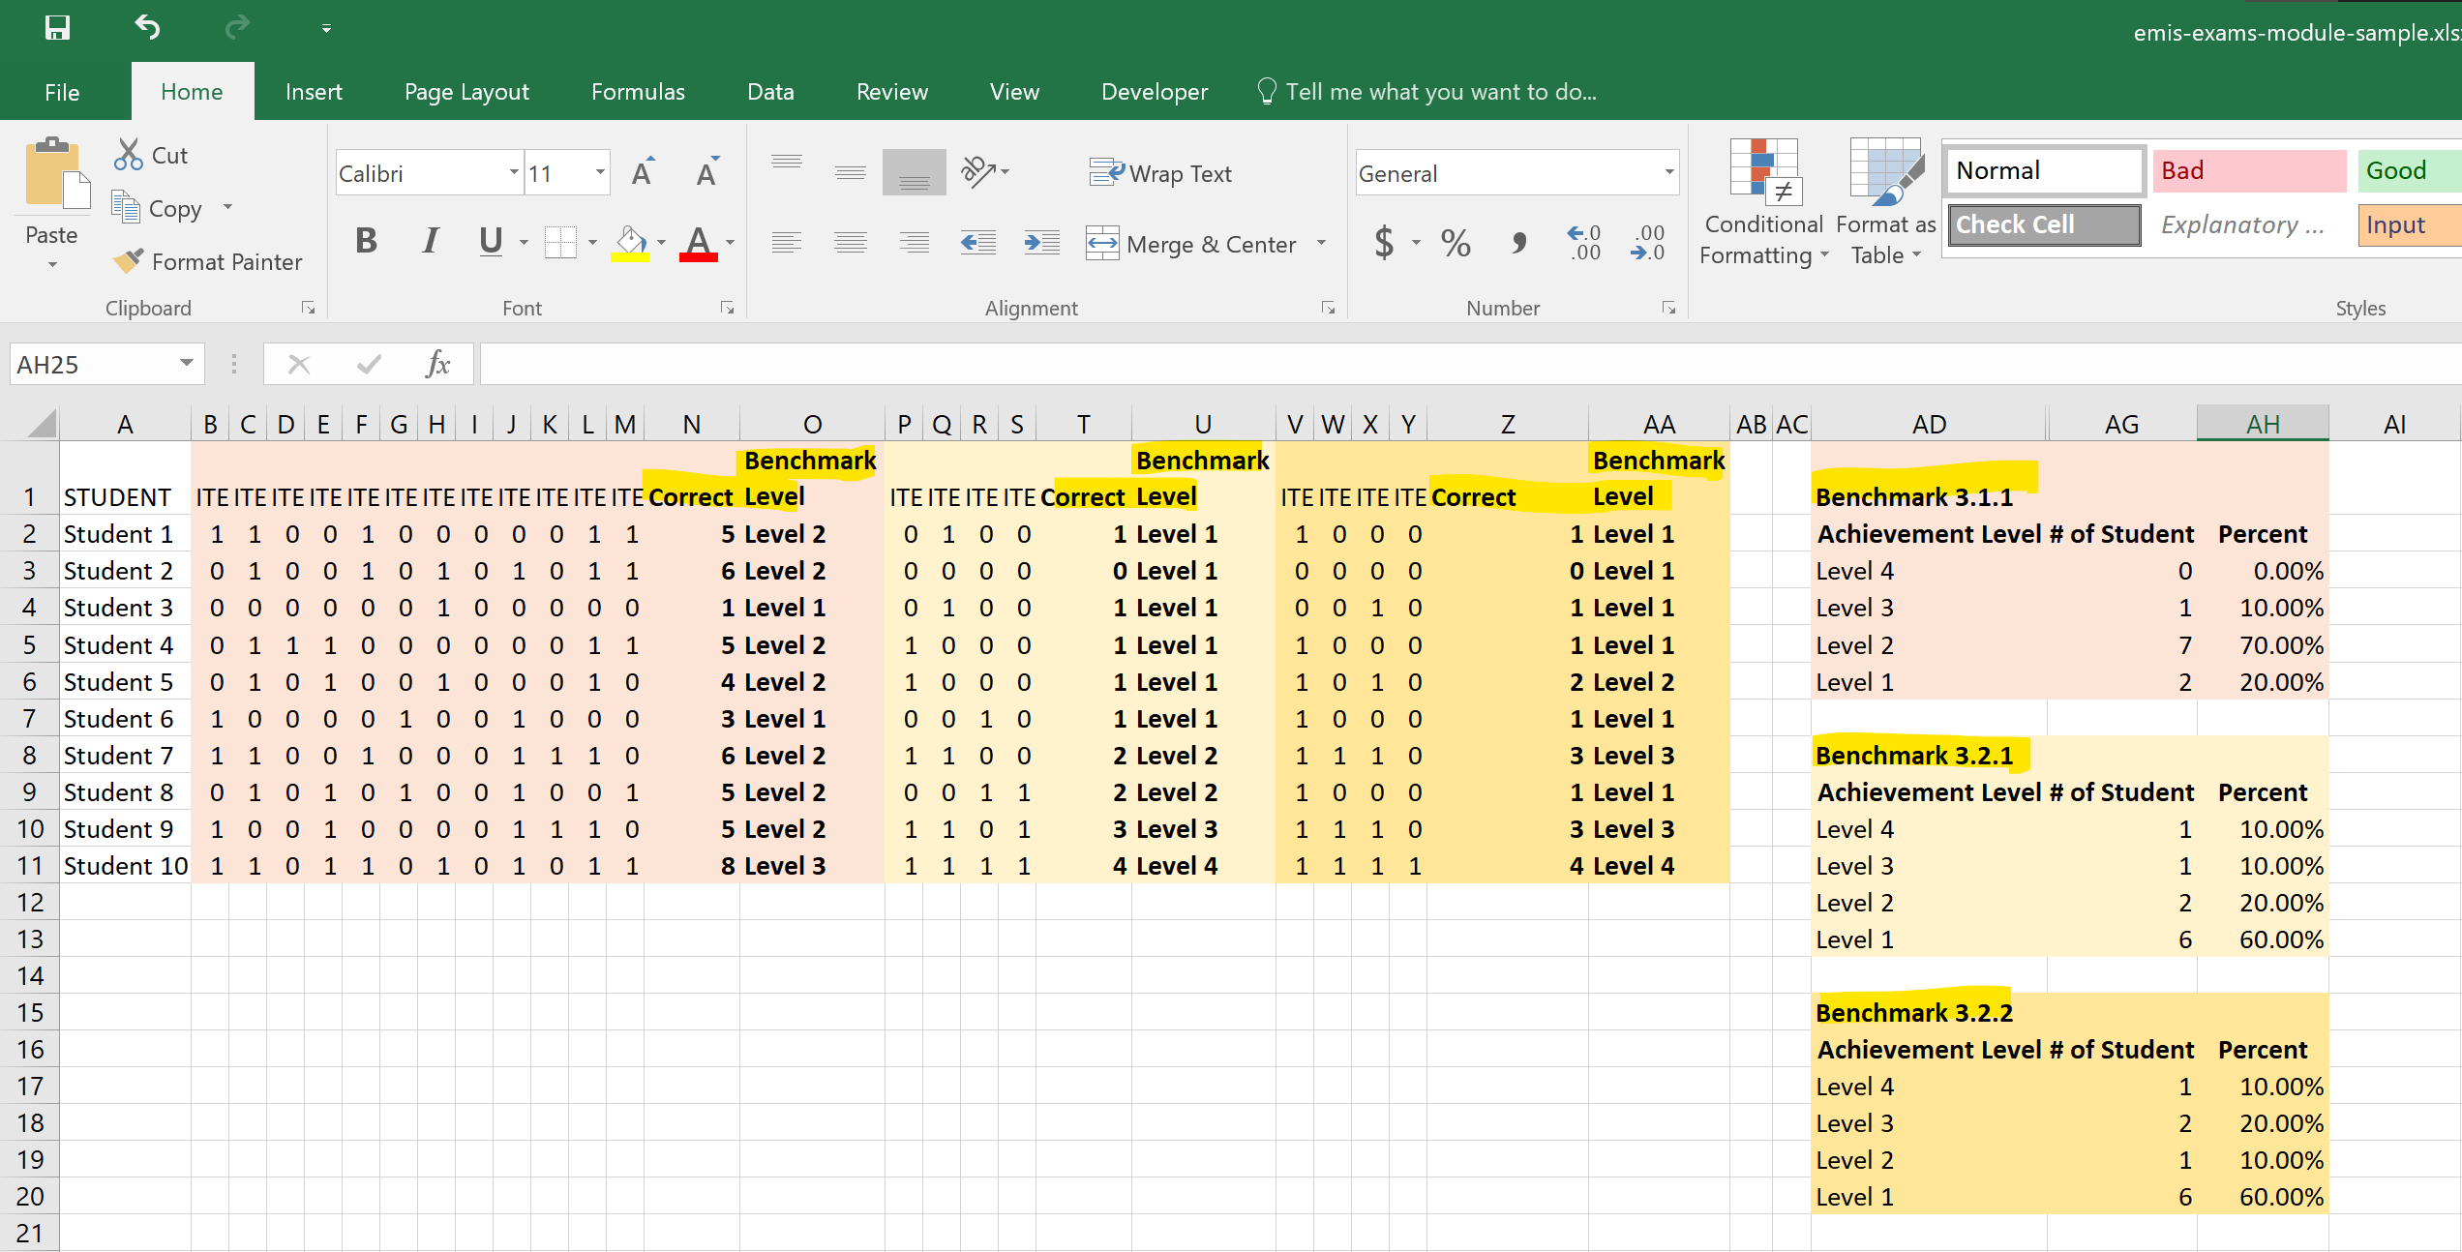The width and height of the screenshot is (2462, 1252).
Task: Open the Page Layout tab
Action: tap(466, 92)
